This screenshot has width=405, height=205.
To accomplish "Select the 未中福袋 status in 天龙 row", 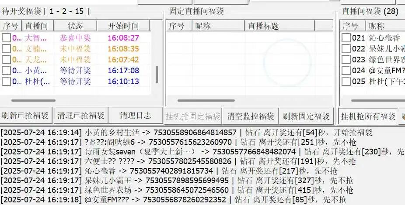I will coord(75,59).
